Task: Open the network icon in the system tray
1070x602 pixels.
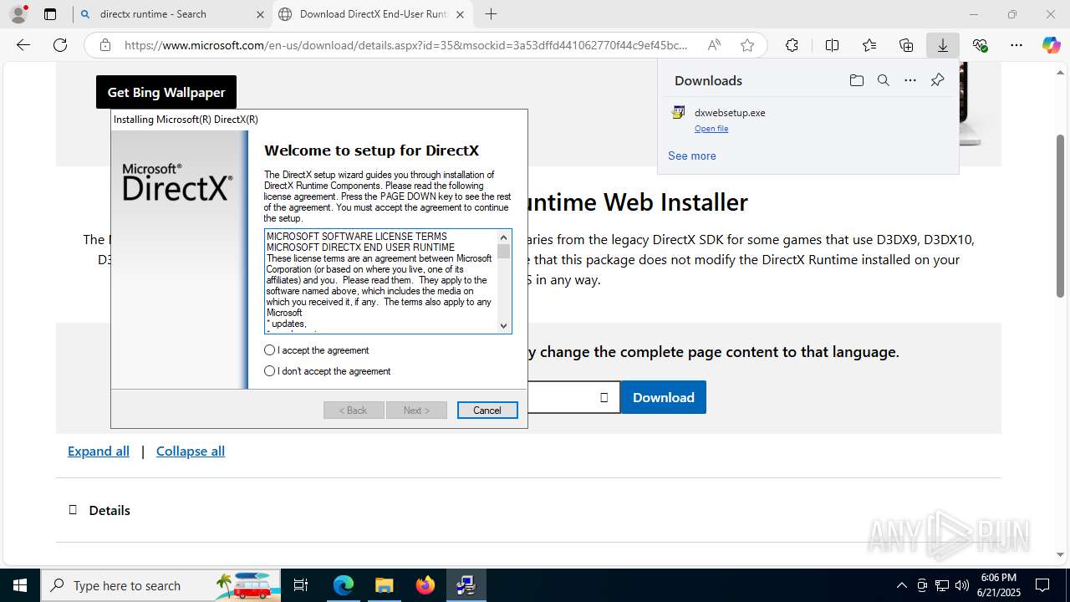Action: point(942,585)
